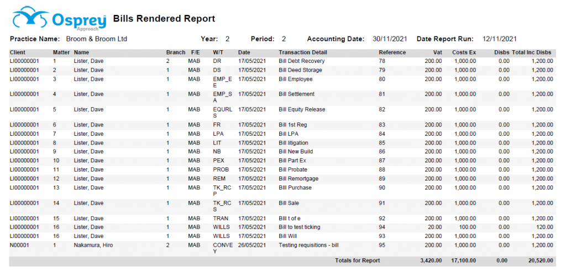Image resolution: width=566 pixels, height=271 pixels.
Task: Select the Bill Deed Storage transaction
Action: click(x=300, y=70)
